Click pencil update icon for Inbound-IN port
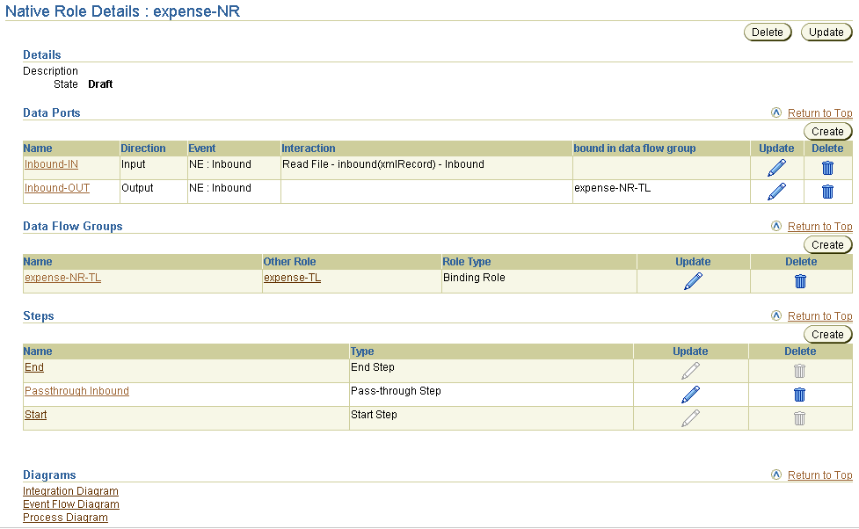Image resolution: width=859 pixels, height=529 pixels. click(x=776, y=168)
